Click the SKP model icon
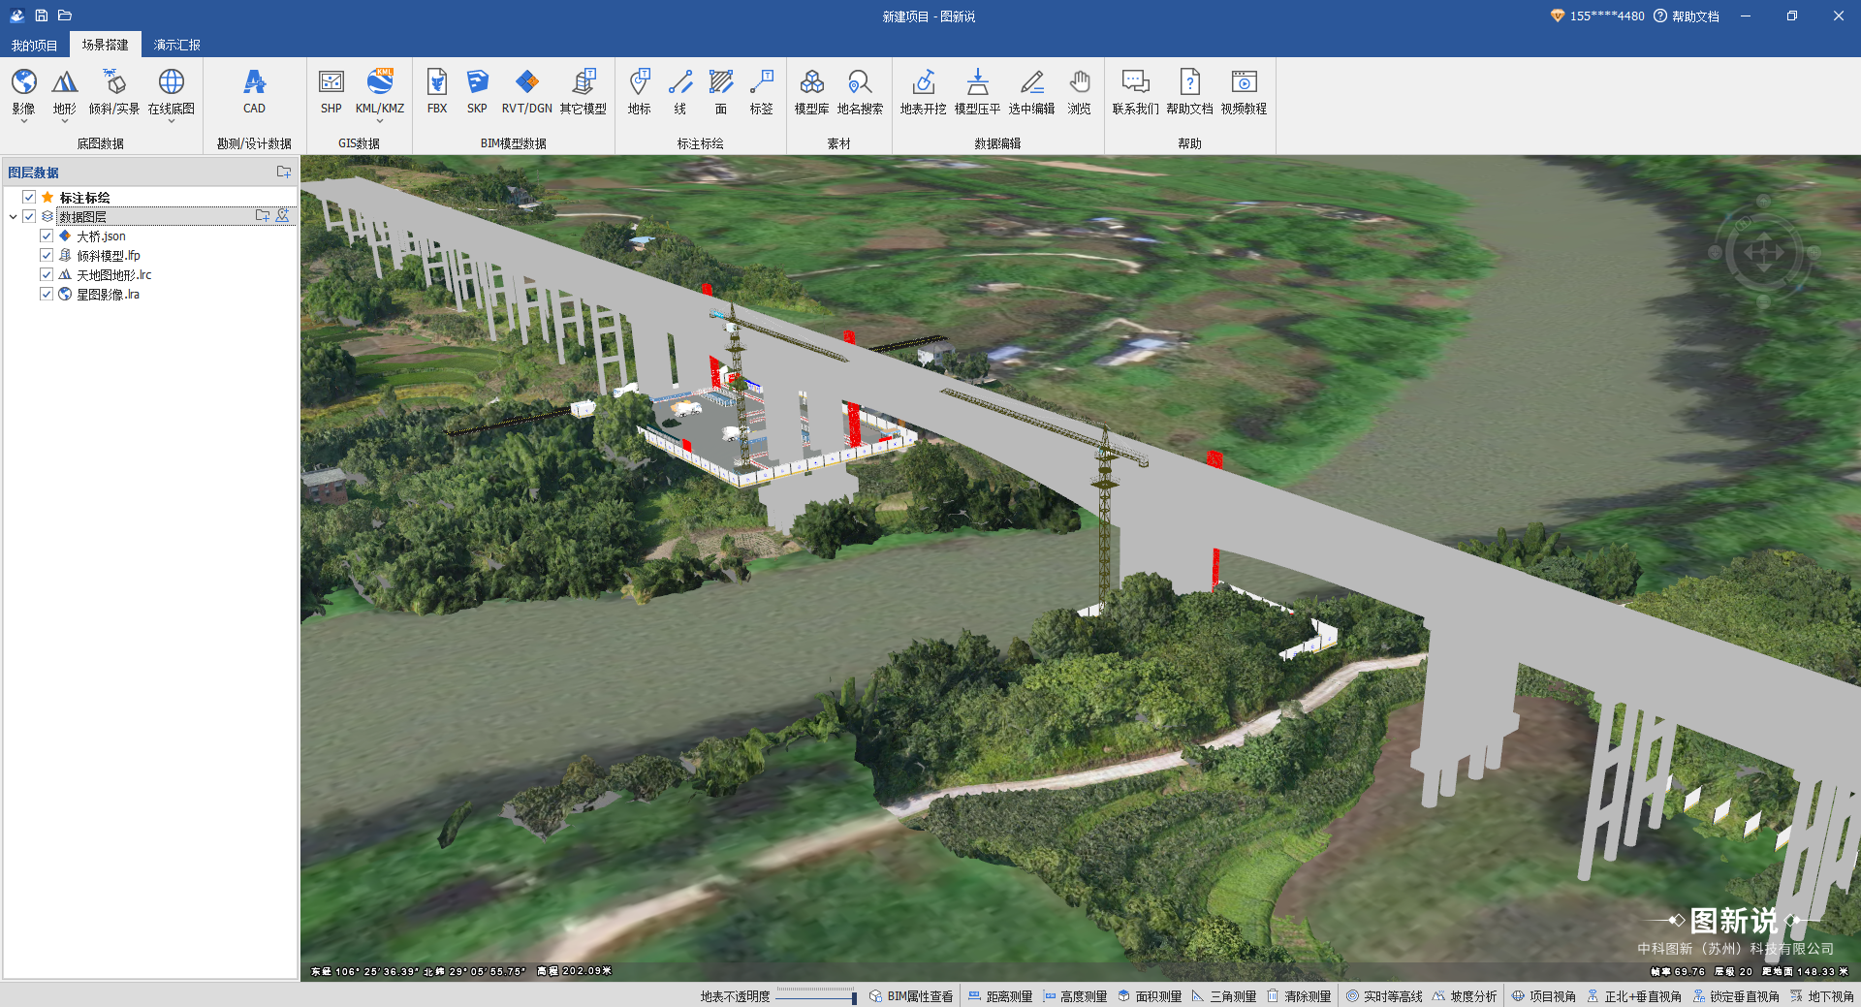Image resolution: width=1861 pixels, height=1007 pixels. pos(477,91)
